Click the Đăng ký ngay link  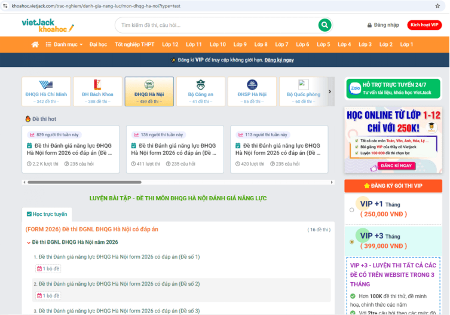coord(279,60)
